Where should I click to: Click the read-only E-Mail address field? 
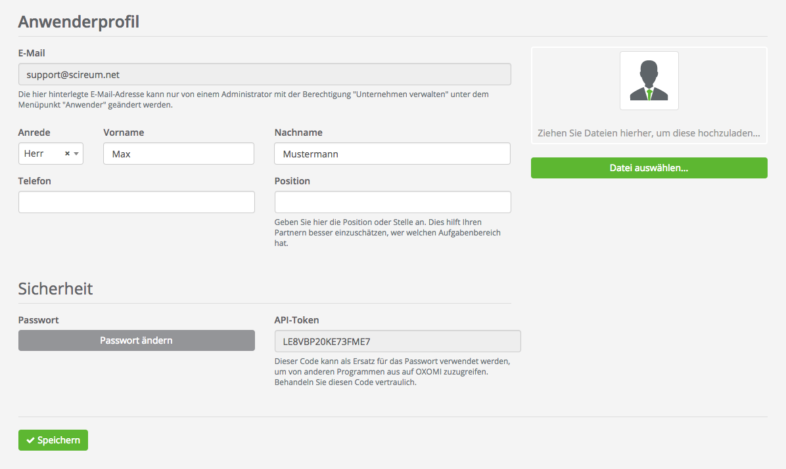pyautogui.click(x=264, y=75)
